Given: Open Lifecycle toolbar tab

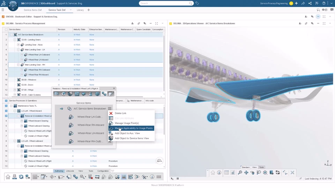Looking at the screenshot, I should click(70, 171).
